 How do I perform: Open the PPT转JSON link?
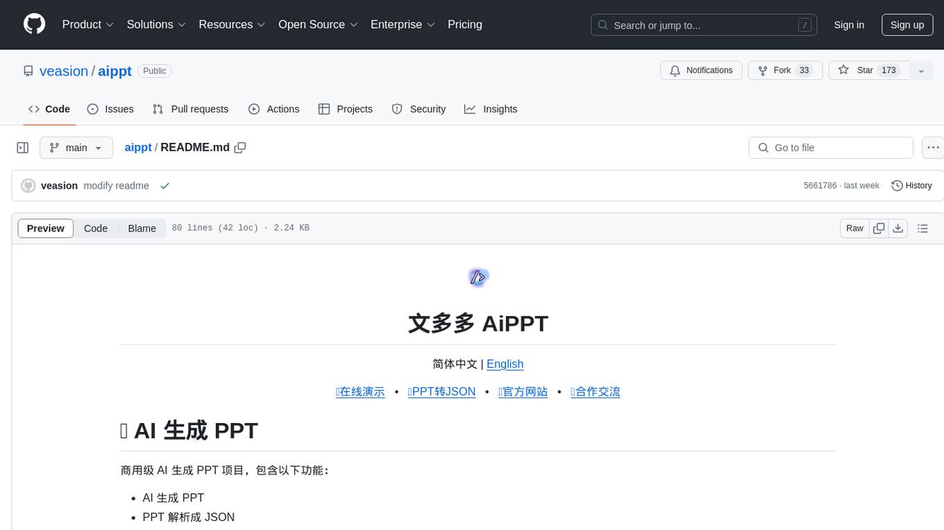coord(442,392)
